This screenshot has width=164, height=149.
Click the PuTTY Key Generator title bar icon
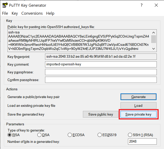pyautogui.click(x=5, y=5)
